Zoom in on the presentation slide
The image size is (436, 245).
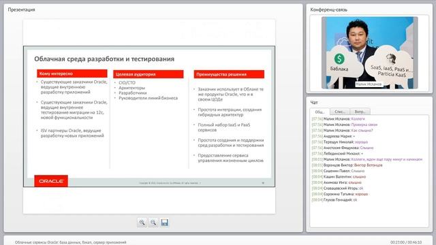142,223
